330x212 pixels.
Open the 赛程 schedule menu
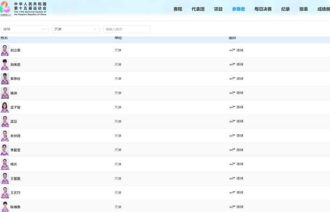(x=178, y=9)
